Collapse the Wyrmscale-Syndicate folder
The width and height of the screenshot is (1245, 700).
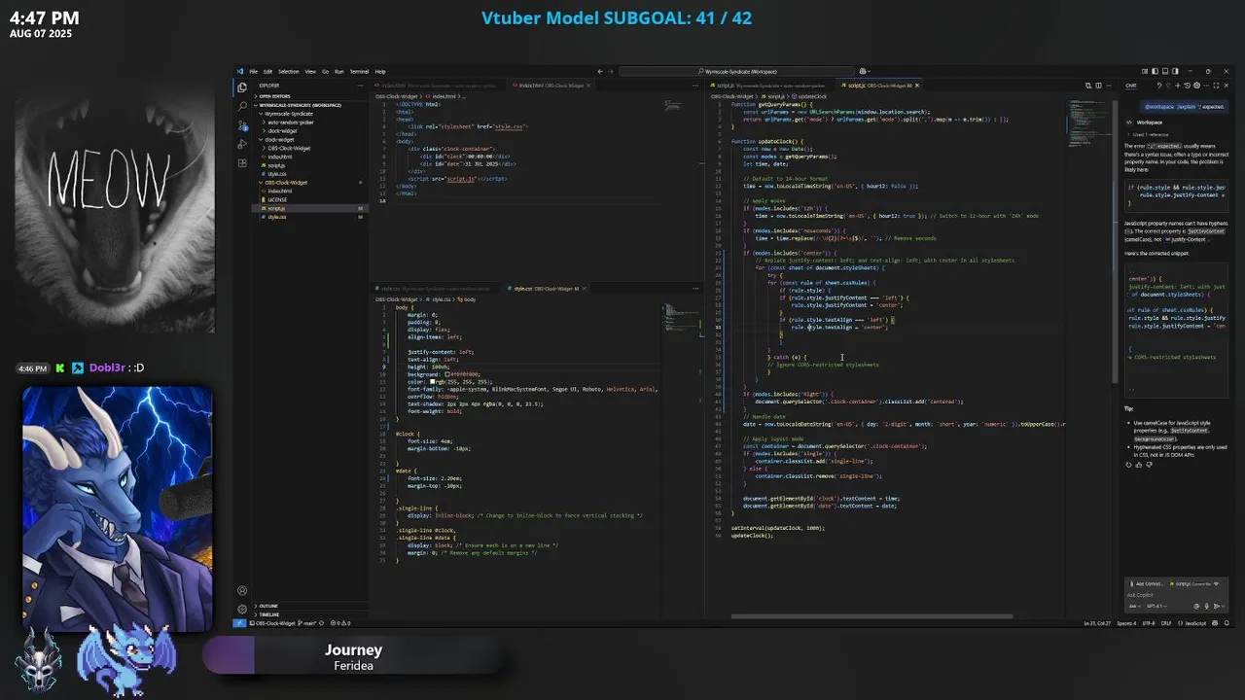pos(288,114)
